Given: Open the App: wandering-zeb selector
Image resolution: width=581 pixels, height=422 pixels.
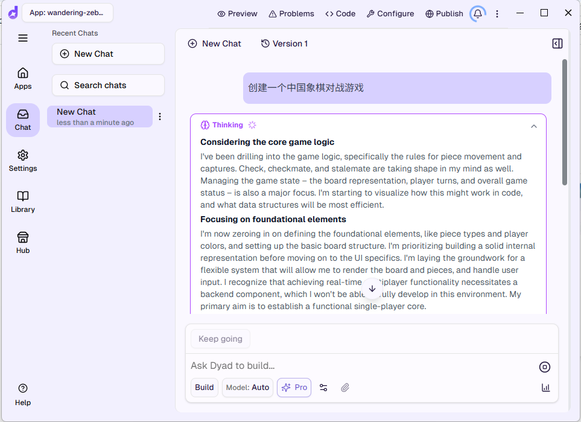Looking at the screenshot, I should (67, 13).
